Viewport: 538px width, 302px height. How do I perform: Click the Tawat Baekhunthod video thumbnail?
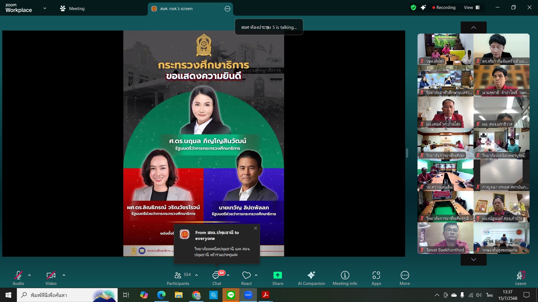(445, 238)
